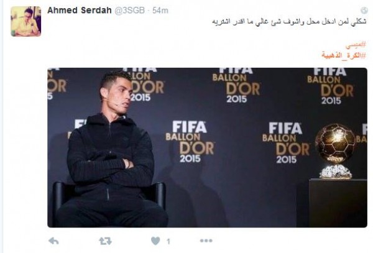Click the tweet's Arabic text line
The image size is (373, 253).
(289, 22)
